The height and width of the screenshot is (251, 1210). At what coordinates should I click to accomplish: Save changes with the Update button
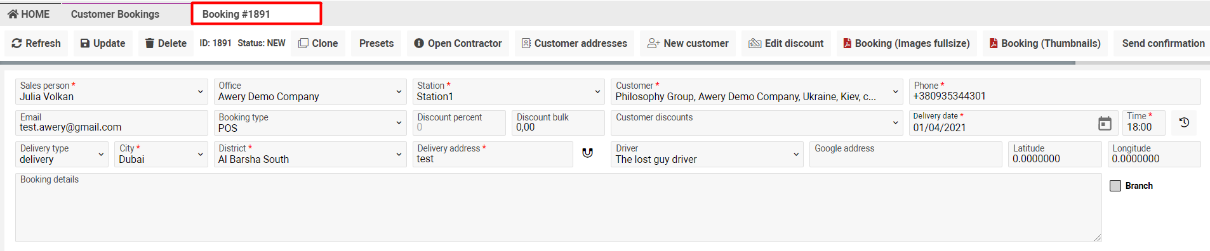[103, 43]
